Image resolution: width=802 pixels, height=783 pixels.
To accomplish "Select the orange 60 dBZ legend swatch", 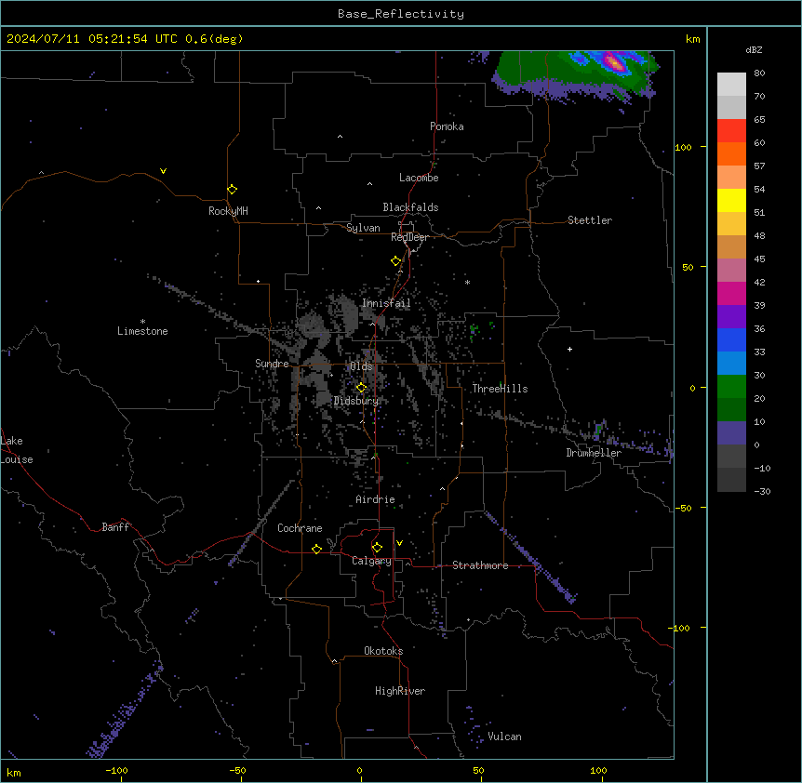I will coord(731,153).
